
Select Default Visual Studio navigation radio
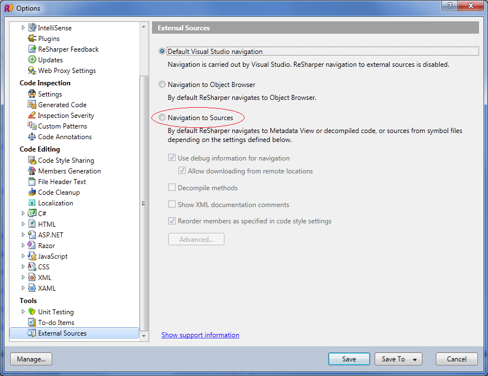(162, 51)
